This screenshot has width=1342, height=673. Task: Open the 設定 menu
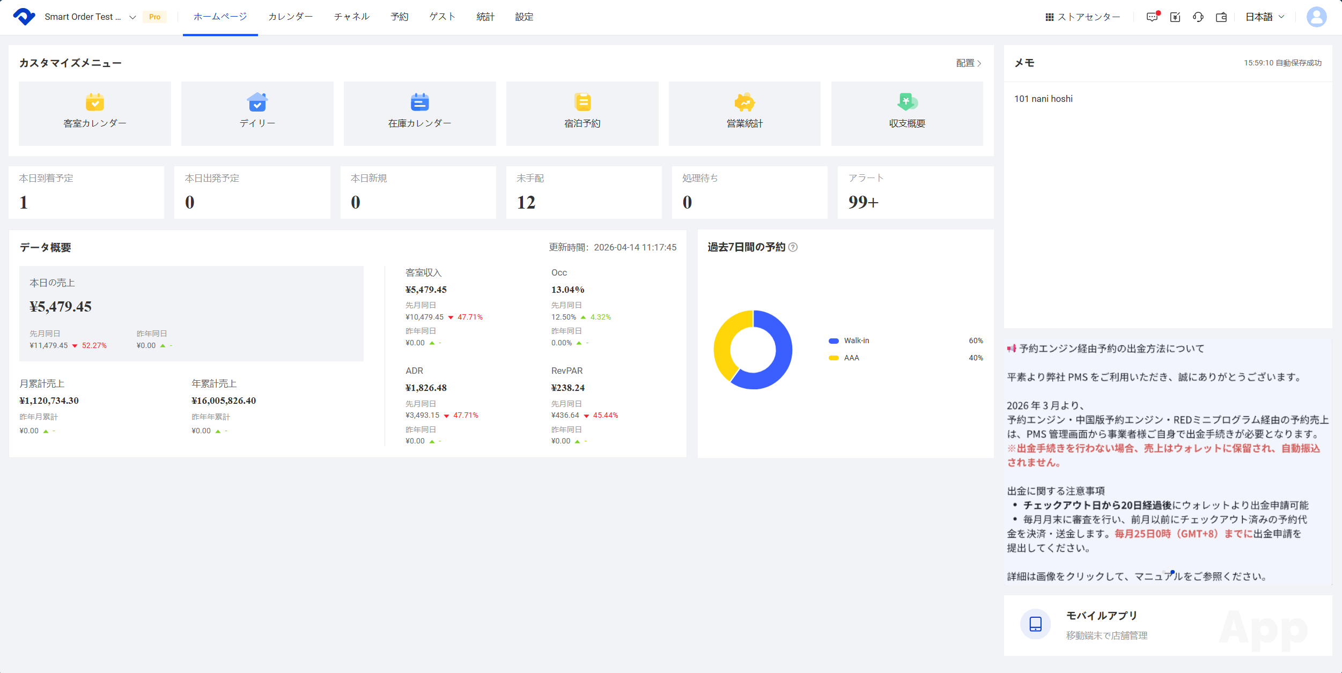tap(523, 17)
